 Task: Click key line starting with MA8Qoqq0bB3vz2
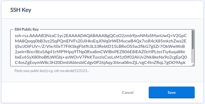100,41
